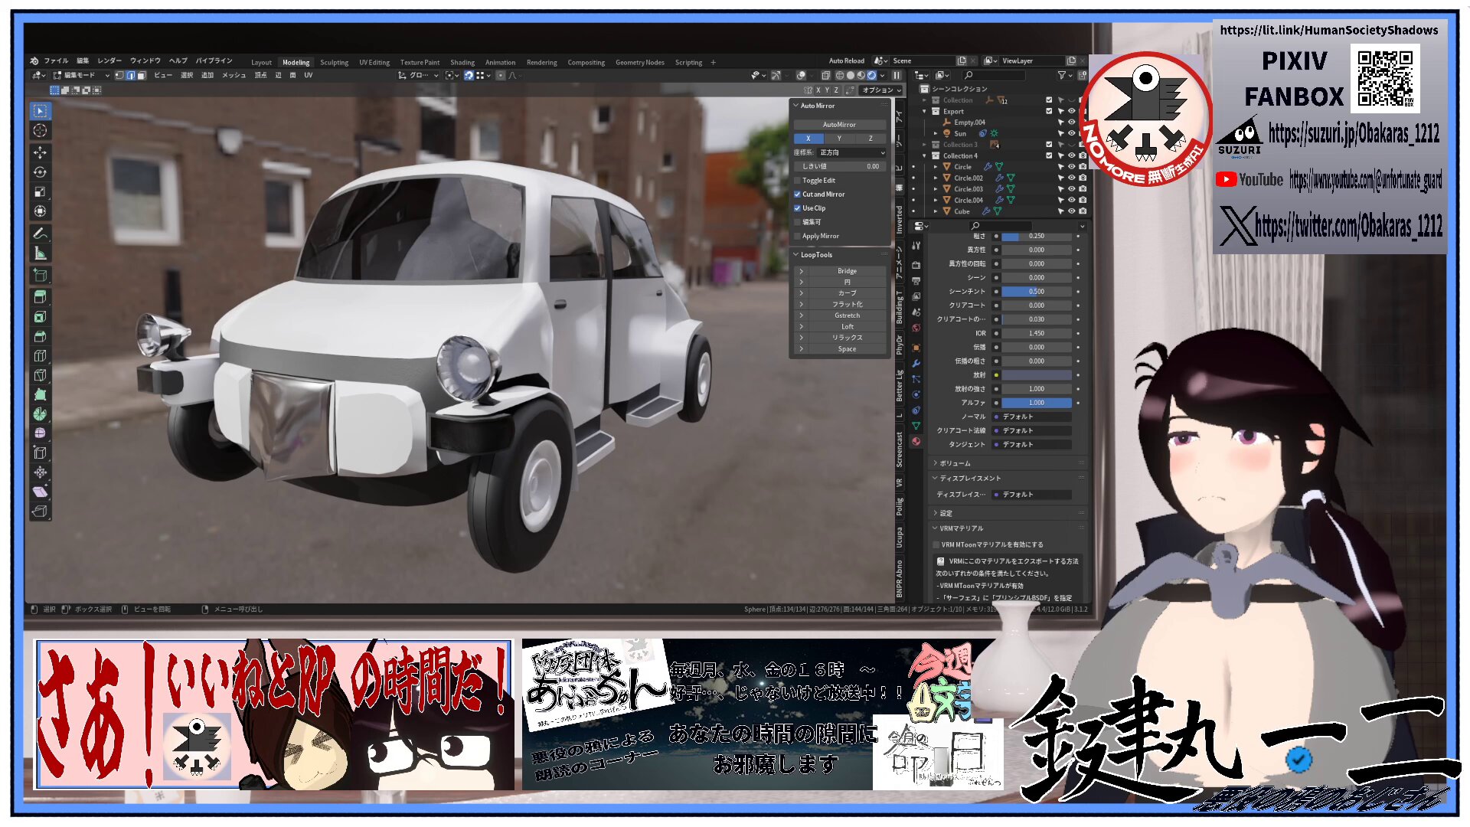1470x827 pixels.
Task: Expand Circle.002 in the outliner
Action: coord(936,178)
